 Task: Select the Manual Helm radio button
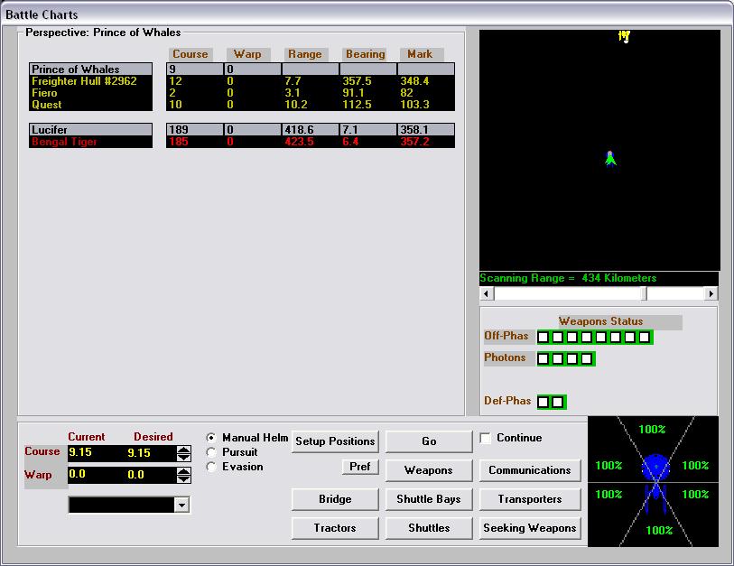click(x=211, y=438)
